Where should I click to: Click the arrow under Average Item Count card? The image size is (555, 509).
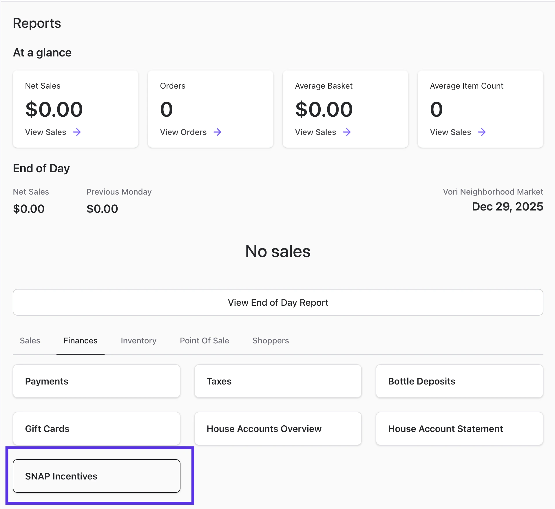pos(482,132)
